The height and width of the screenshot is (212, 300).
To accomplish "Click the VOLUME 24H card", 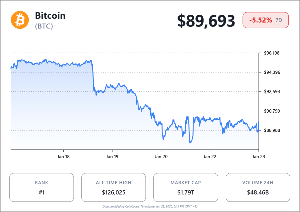I will click(x=258, y=187).
